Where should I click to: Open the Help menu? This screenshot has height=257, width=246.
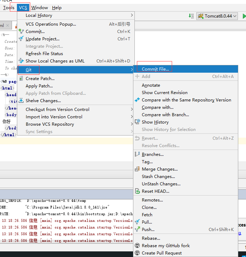click(x=57, y=7)
